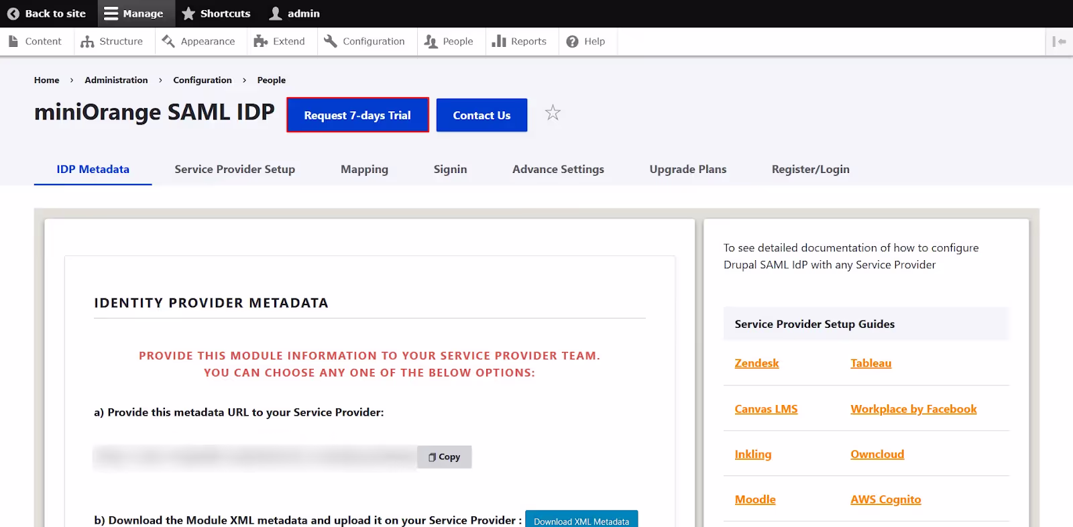
Task: Open the Canvas LMS setup guide
Action: coord(766,409)
